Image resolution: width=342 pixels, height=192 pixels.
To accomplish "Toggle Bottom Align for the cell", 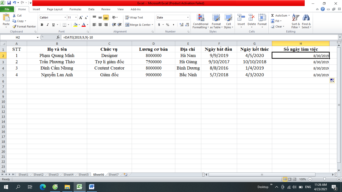I will [x=106, y=17].
